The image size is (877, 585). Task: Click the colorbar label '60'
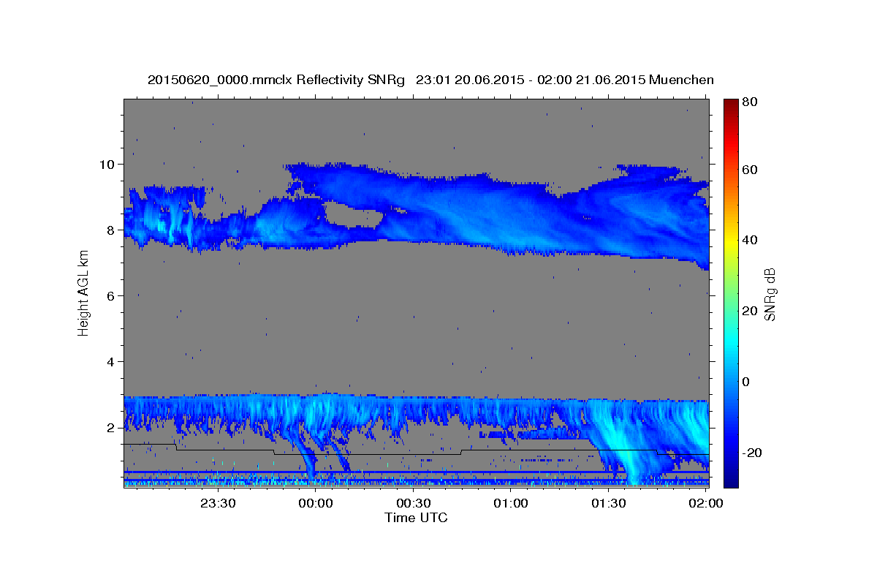click(x=748, y=170)
